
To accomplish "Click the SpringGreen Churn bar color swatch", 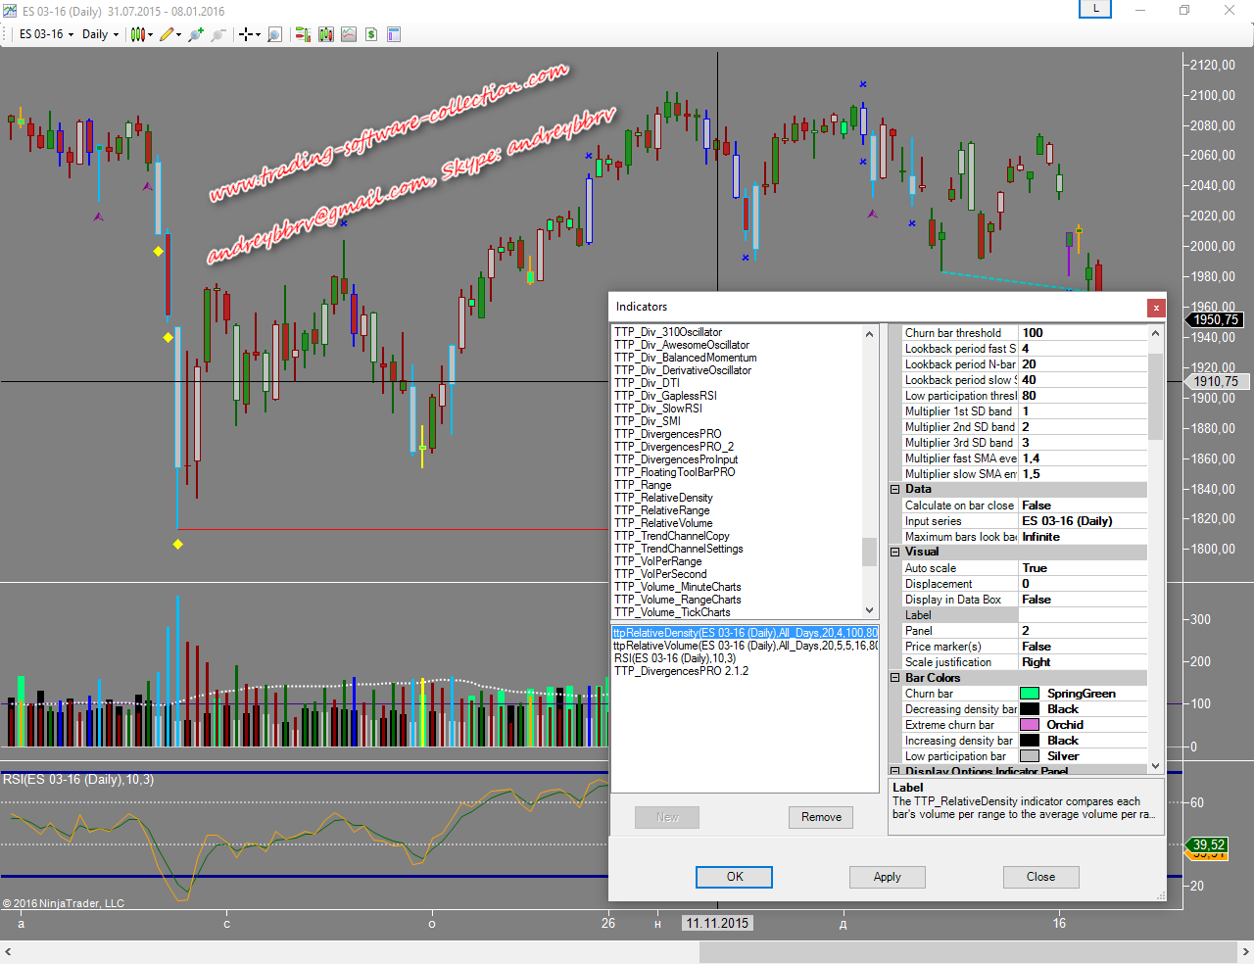I will 1030,694.
